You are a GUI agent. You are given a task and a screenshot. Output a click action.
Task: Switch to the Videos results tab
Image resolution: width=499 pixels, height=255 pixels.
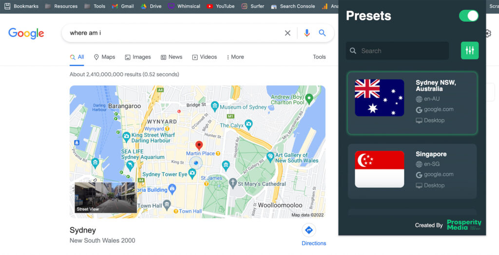(205, 57)
